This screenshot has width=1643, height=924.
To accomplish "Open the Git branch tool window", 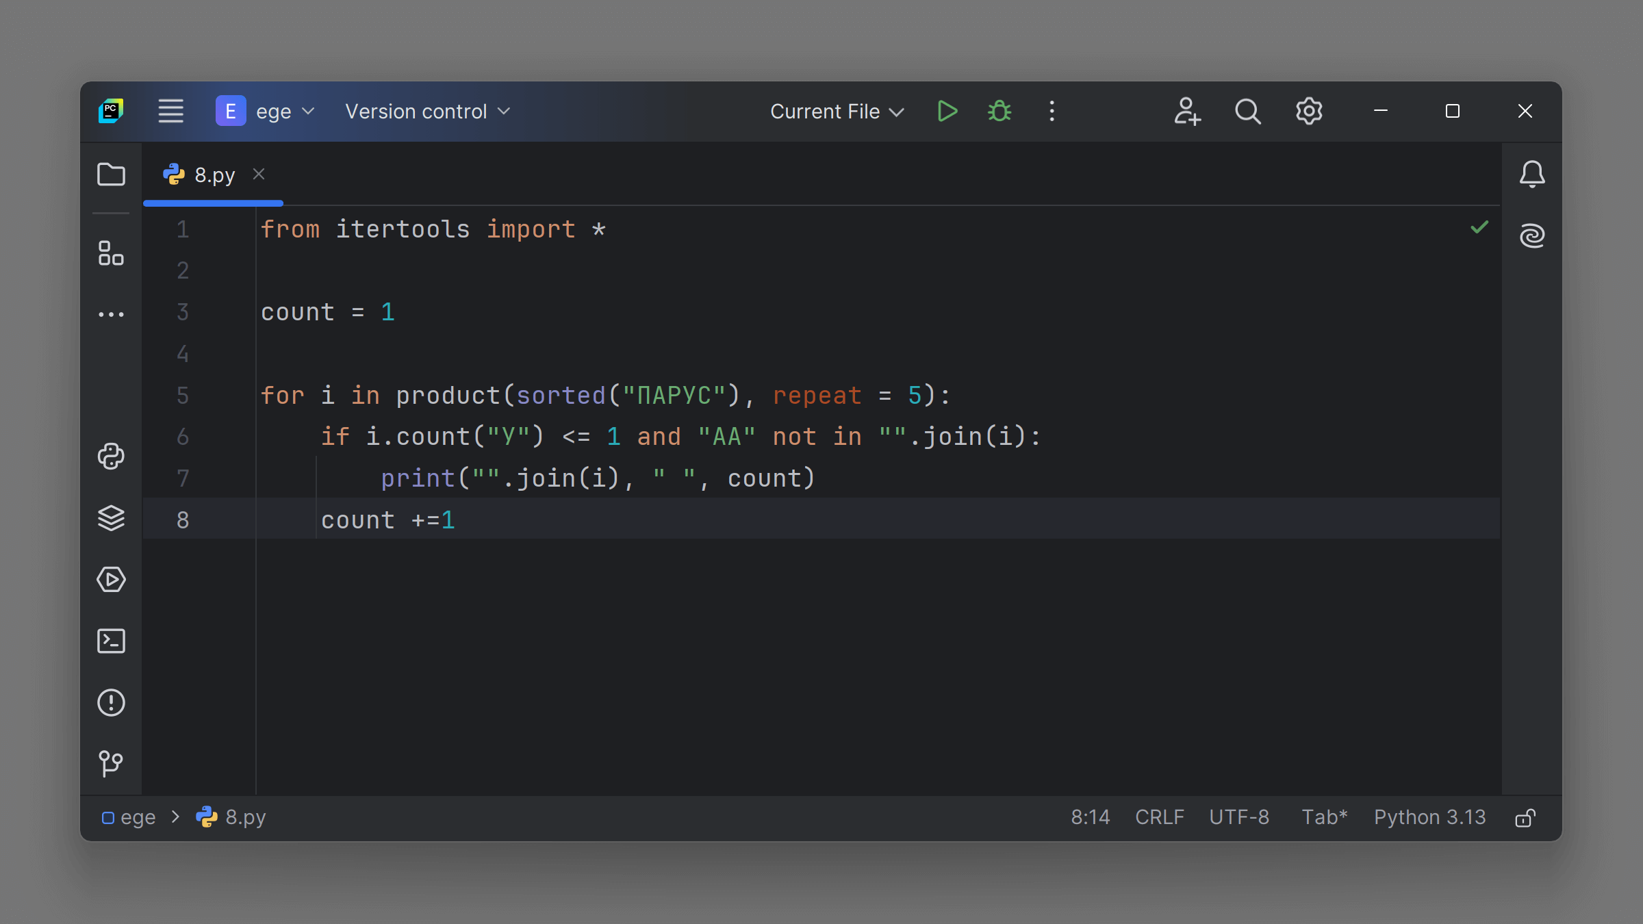I will pos(111,763).
